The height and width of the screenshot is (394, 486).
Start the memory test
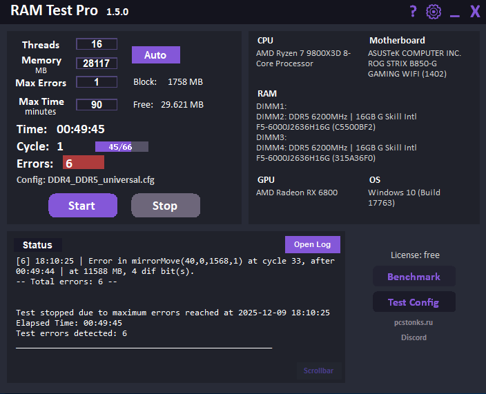(83, 206)
